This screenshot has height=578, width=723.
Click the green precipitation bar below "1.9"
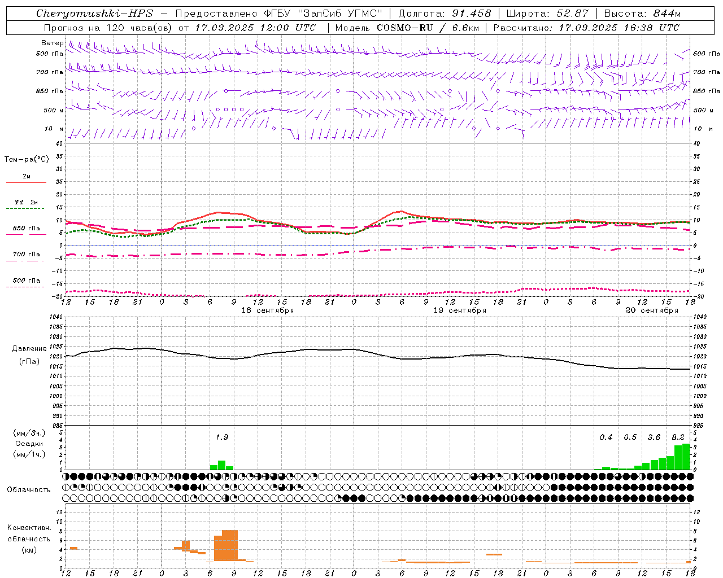tap(222, 465)
